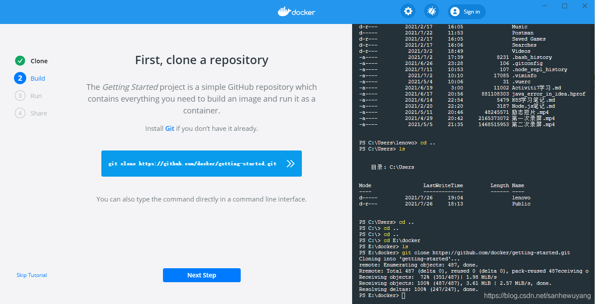Open the Clone step label
This screenshot has height=304, width=595.
pos(39,61)
